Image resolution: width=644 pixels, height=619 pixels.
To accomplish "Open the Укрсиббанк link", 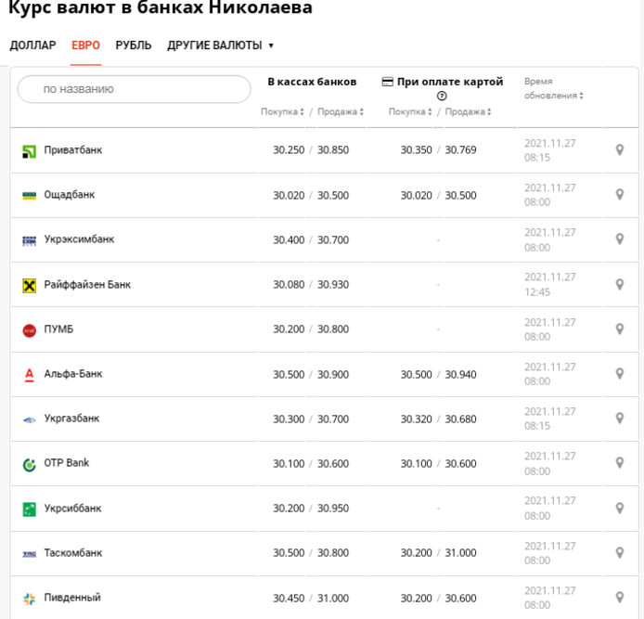I will click(72, 508).
